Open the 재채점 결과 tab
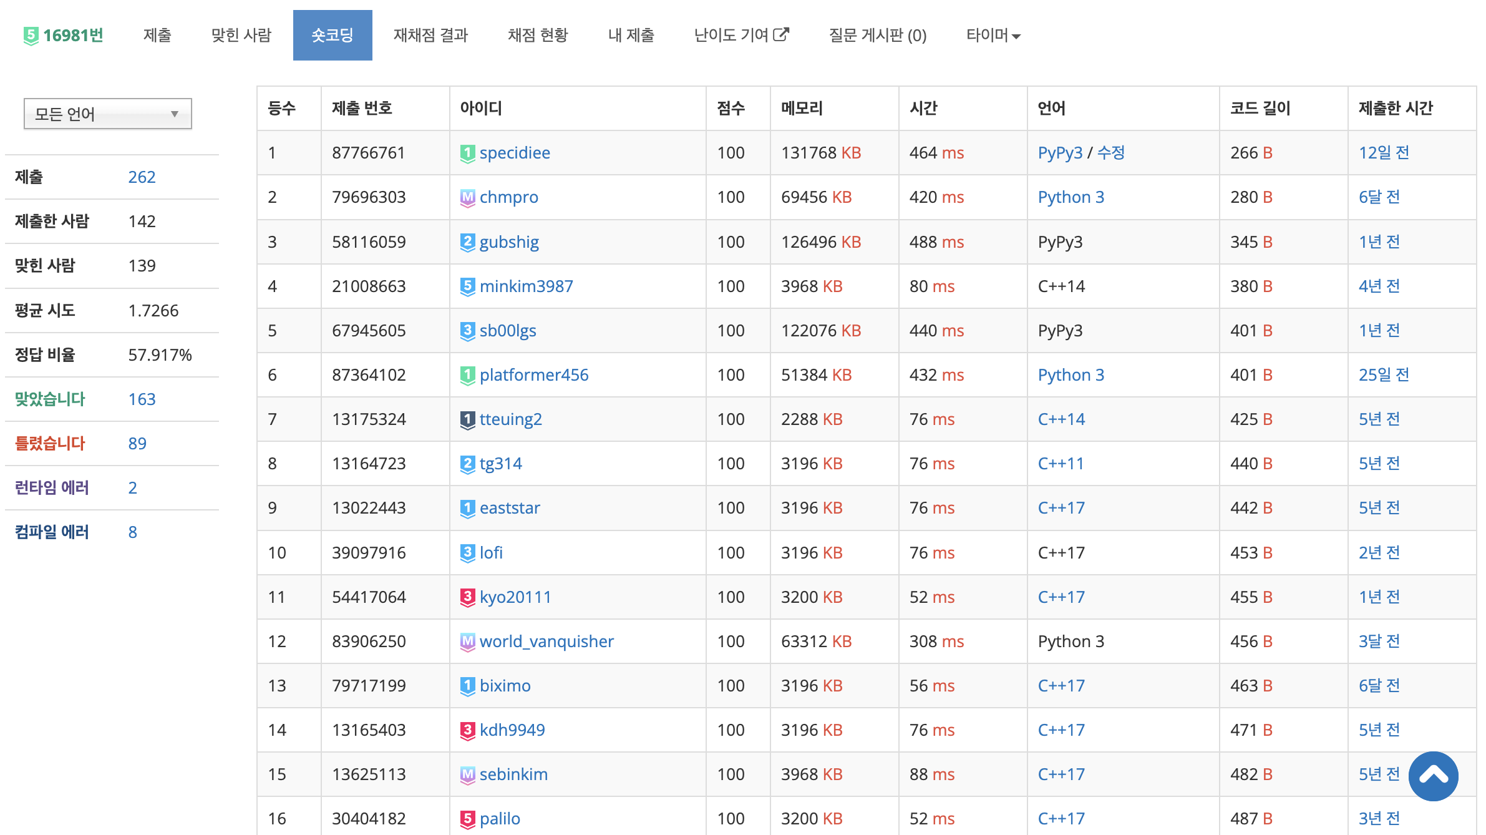 [430, 36]
